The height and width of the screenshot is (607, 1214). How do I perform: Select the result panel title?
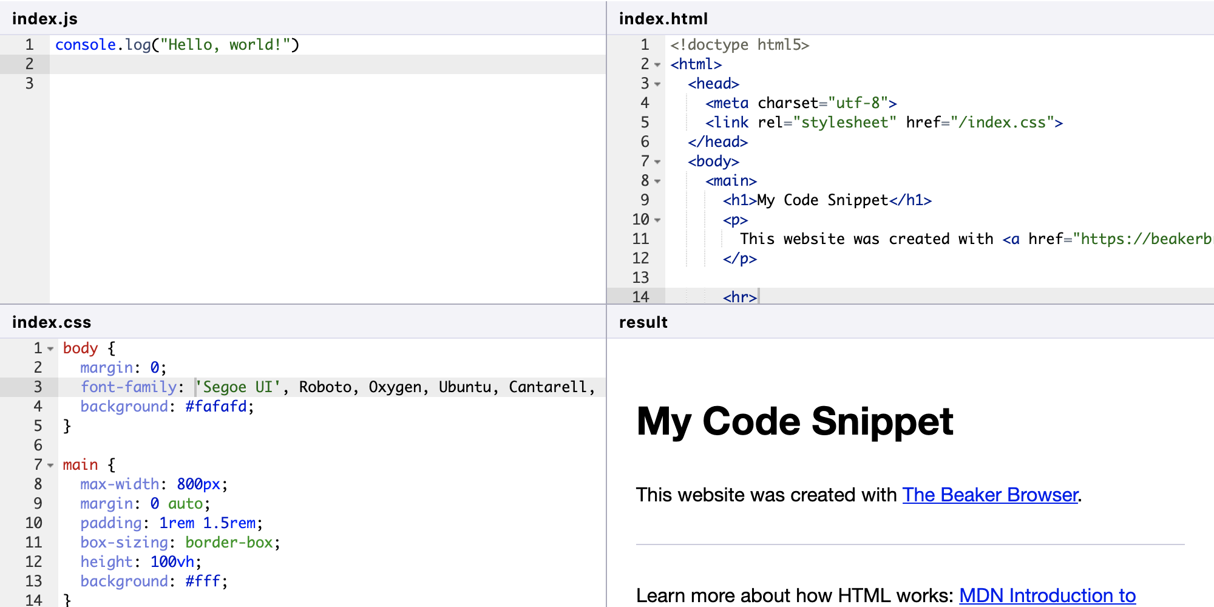point(643,322)
